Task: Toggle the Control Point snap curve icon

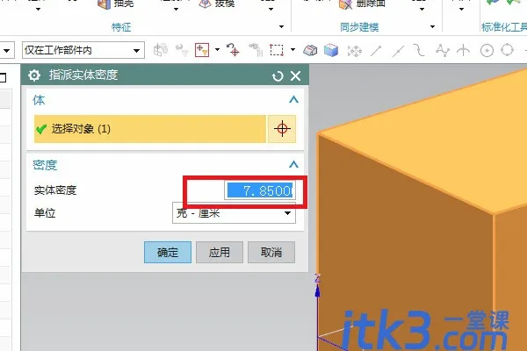Action: pyautogui.click(x=419, y=50)
